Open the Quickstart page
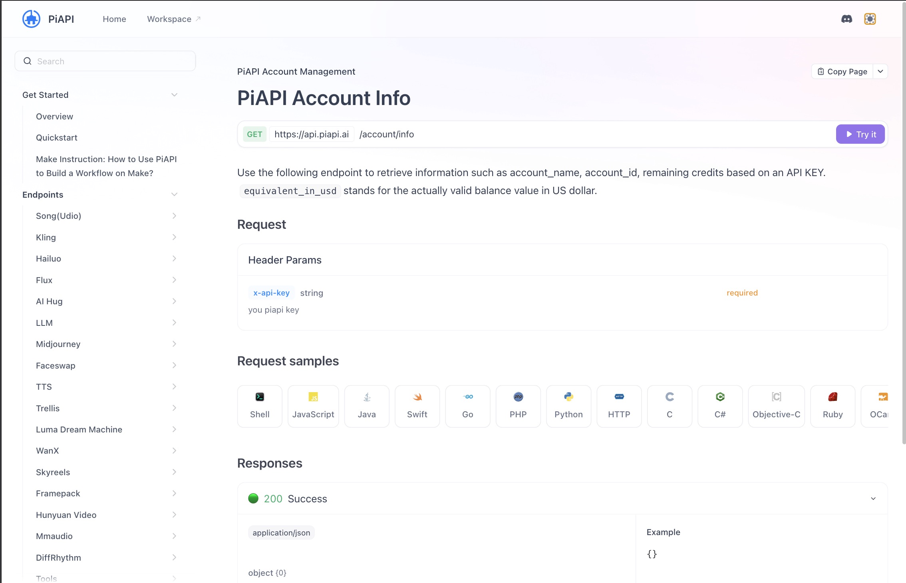The width and height of the screenshot is (906, 583). (57, 137)
